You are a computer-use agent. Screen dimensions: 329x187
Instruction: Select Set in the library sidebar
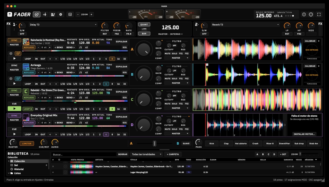(16, 165)
